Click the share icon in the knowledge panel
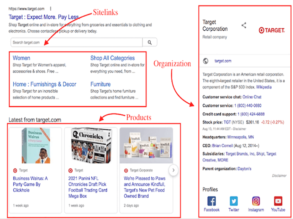The image size is (293, 219). [x=244, y=25]
